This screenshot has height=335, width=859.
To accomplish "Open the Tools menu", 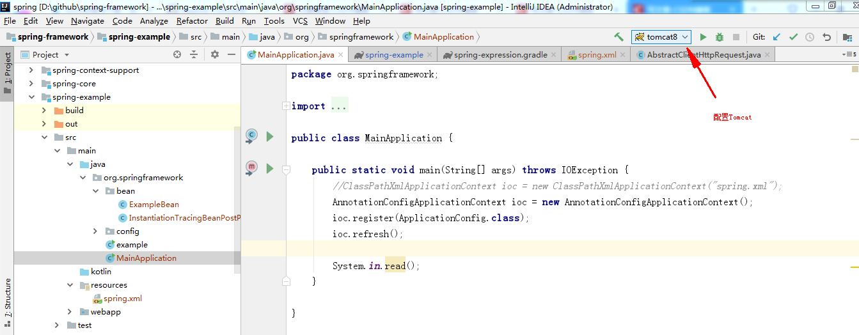I will [x=274, y=21].
